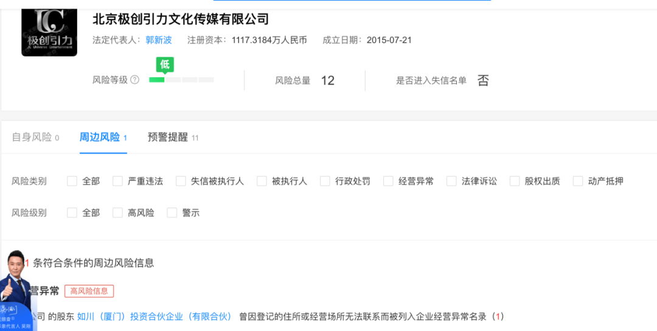657x331 pixels.
Task: Select the 经营异常 checkbox
Action: (388, 181)
